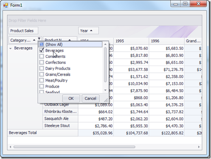Check the partially visible Seafood checkbox
The height and width of the screenshot is (159, 211).
coord(42,92)
